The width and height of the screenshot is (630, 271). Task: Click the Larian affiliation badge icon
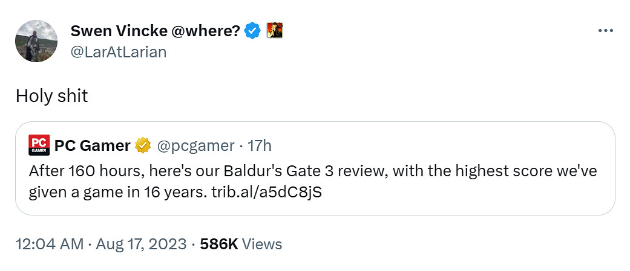pyautogui.click(x=275, y=30)
